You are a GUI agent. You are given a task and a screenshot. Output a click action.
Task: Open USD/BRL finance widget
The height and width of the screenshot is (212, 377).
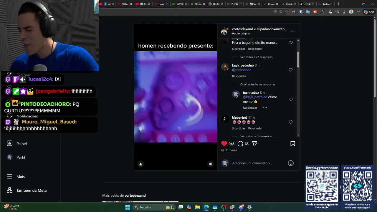coord(12,207)
